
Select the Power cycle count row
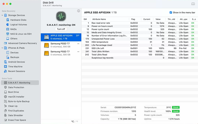pos(140,29)
